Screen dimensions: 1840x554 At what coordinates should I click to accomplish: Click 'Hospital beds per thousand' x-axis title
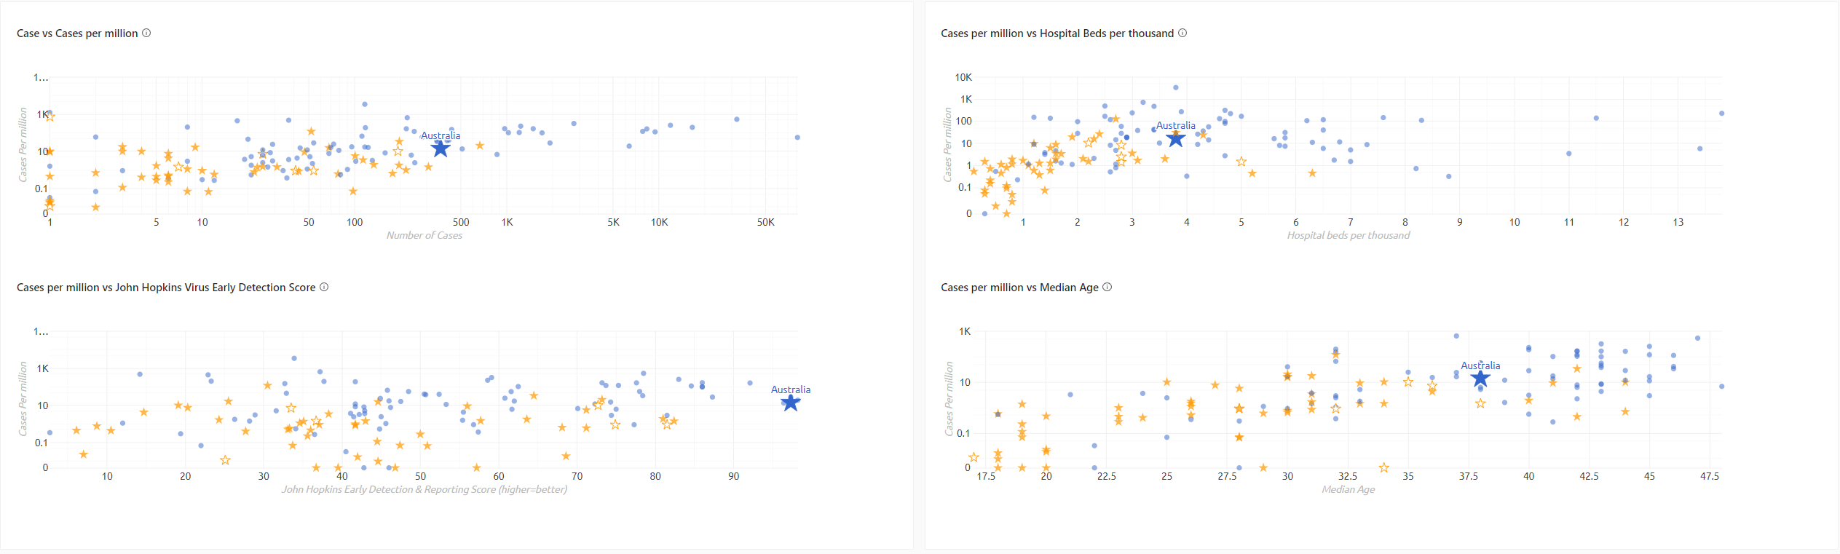pyautogui.click(x=1349, y=235)
